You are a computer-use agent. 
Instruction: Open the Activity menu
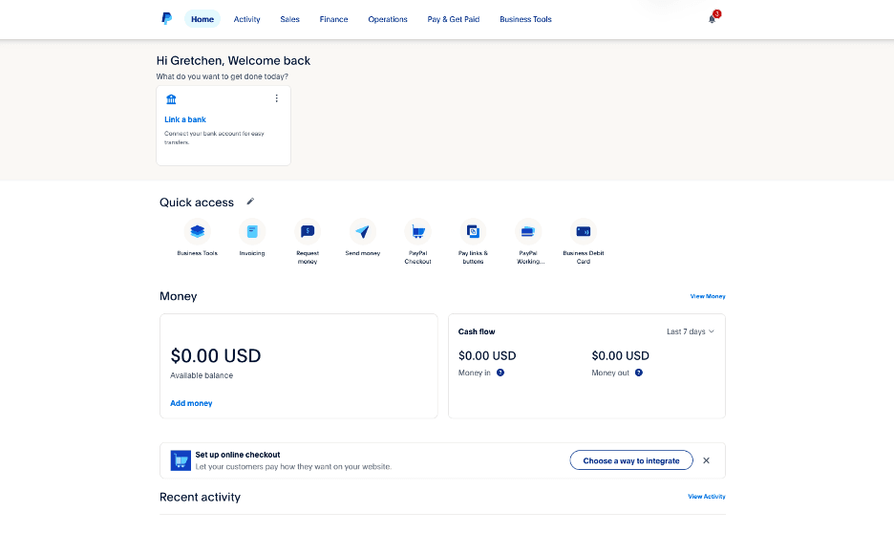click(246, 19)
